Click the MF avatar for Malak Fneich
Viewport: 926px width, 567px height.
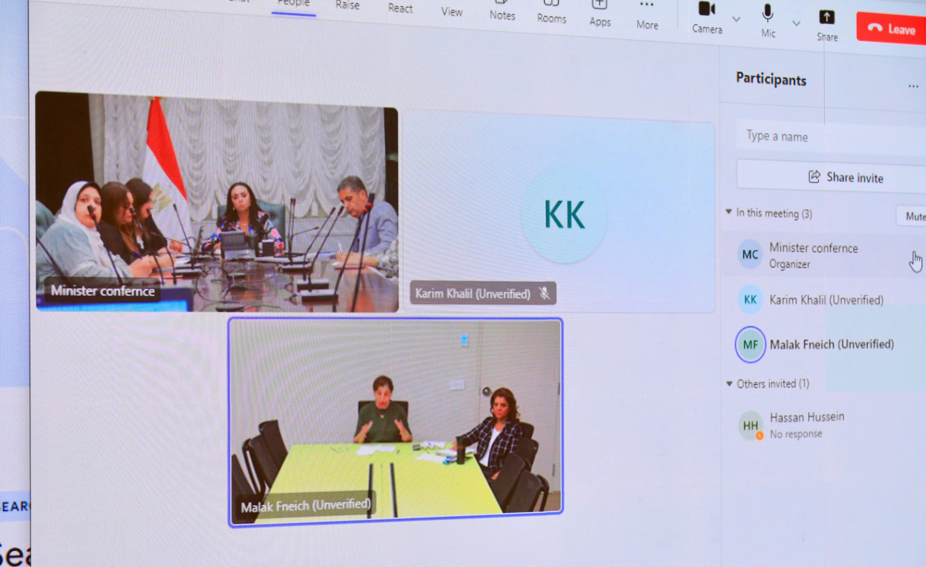coord(750,345)
